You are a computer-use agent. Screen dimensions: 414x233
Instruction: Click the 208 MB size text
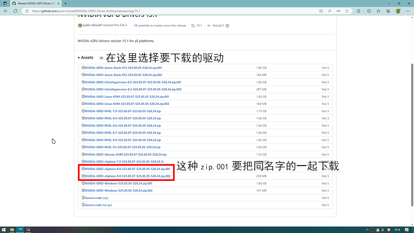pos(261,176)
